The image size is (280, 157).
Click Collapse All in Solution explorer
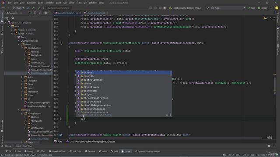39,13
